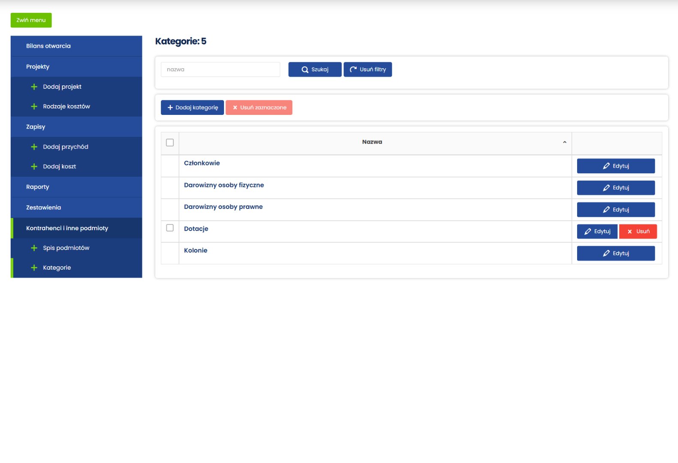Toggle the select-all checkbox in table header
Screen dimensions: 678x463
click(x=170, y=143)
